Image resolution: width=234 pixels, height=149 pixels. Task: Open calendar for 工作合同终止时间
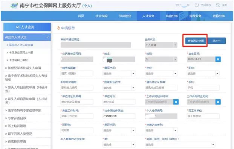point(218,102)
